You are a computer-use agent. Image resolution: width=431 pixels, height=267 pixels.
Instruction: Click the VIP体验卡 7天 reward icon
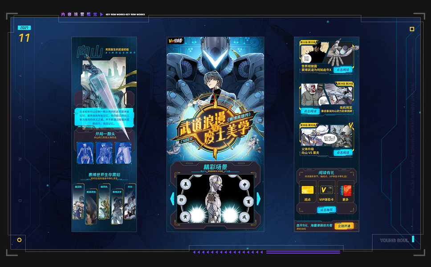click(x=326, y=190)
